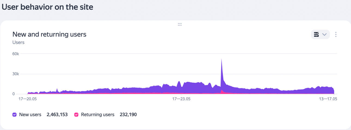Click the 2,463,153 new users total
Viewport: 351px width, 130px height.
[57, 115]
